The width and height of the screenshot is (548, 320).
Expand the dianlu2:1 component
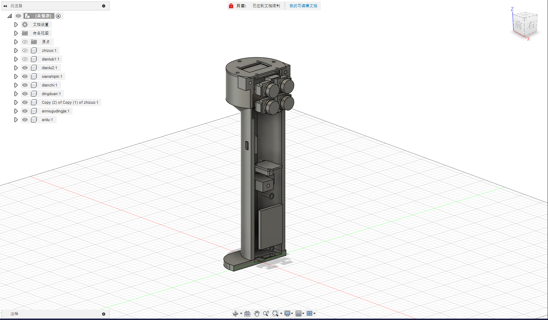tap(16, 68)
